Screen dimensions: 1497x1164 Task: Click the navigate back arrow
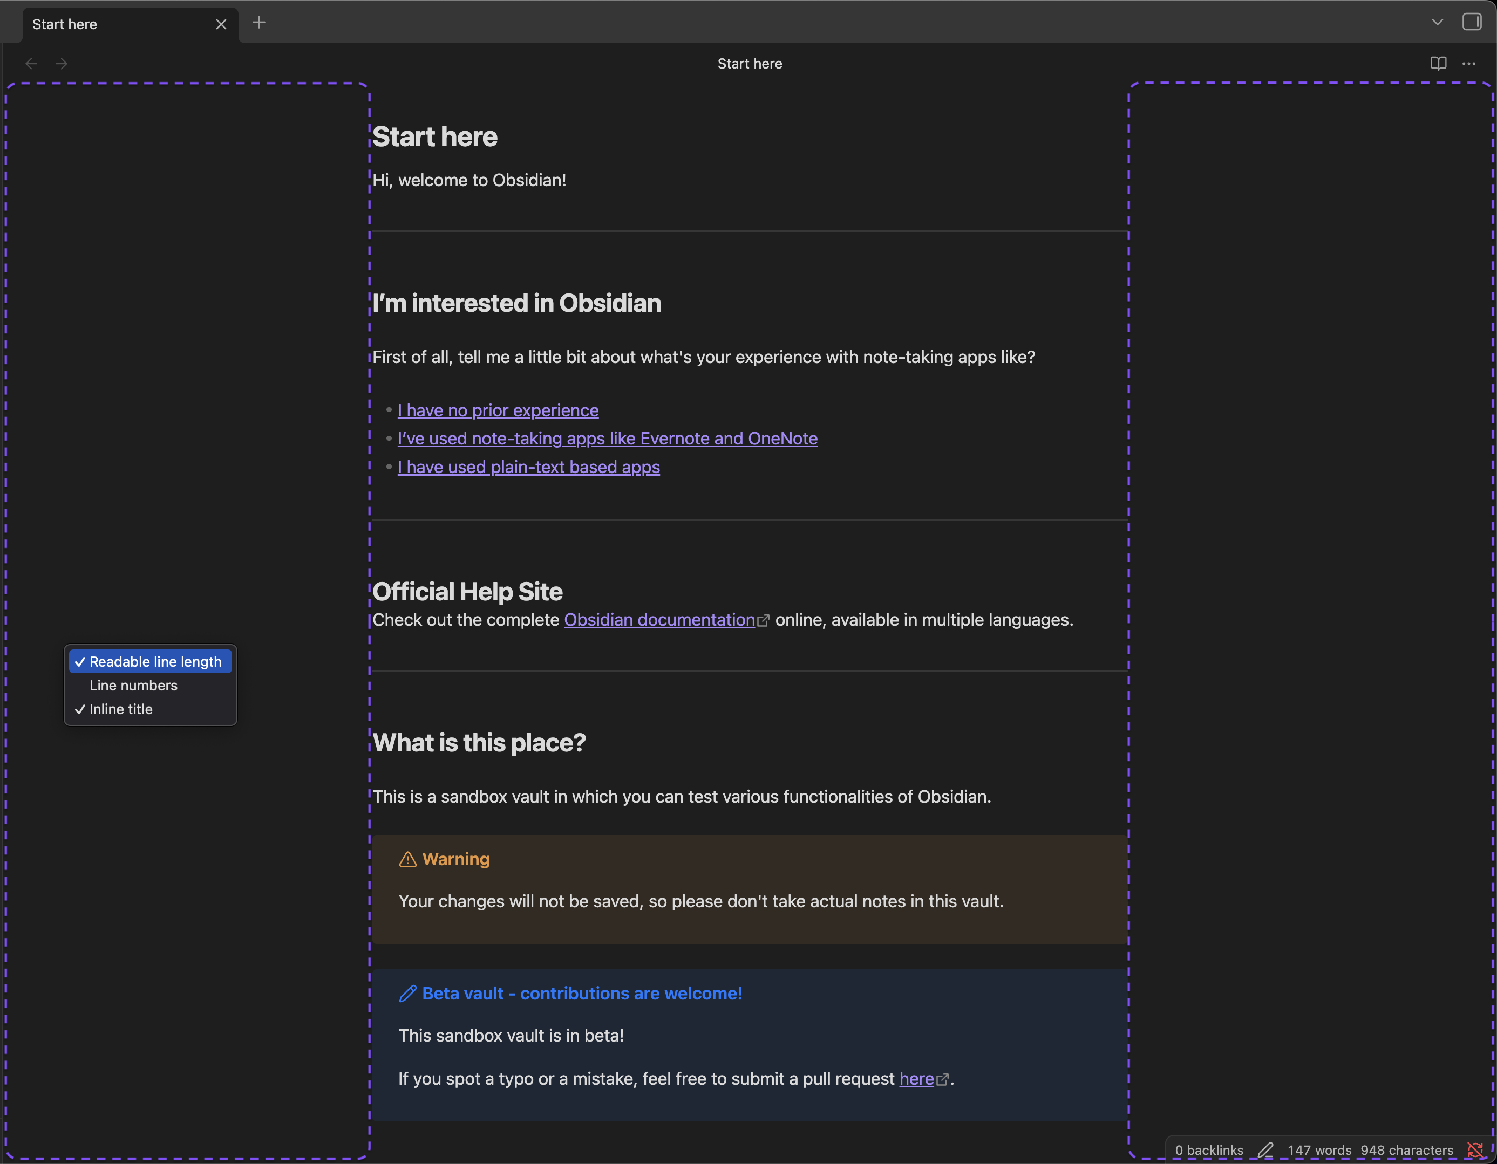(x=31, y=64)
